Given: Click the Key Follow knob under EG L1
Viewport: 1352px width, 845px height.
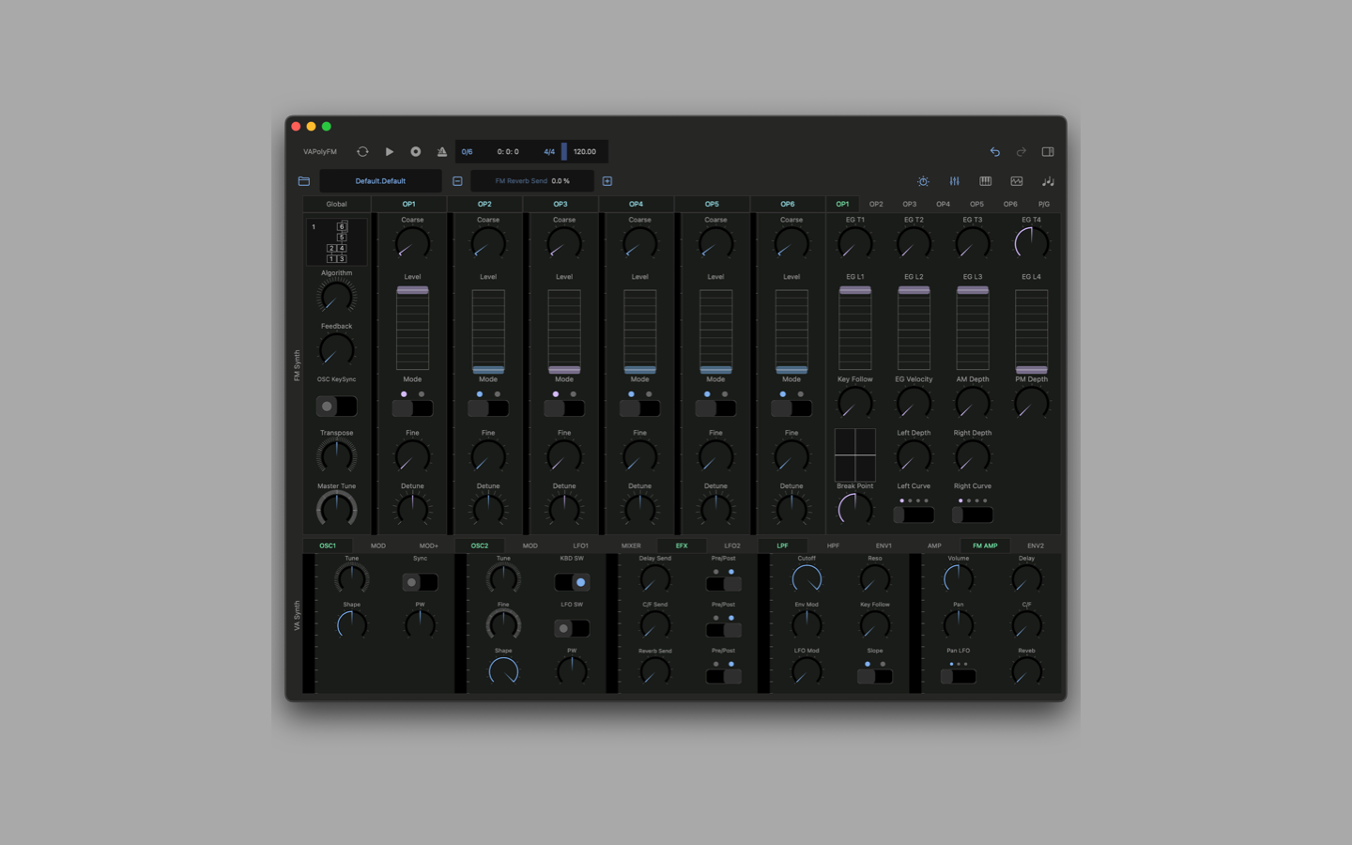Looking at the screenshot, I should click(x=855, y=404).
